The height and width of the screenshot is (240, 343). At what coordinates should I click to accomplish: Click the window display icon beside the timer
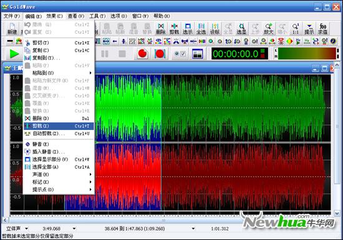pyautogui.click(x=197, y=54)
